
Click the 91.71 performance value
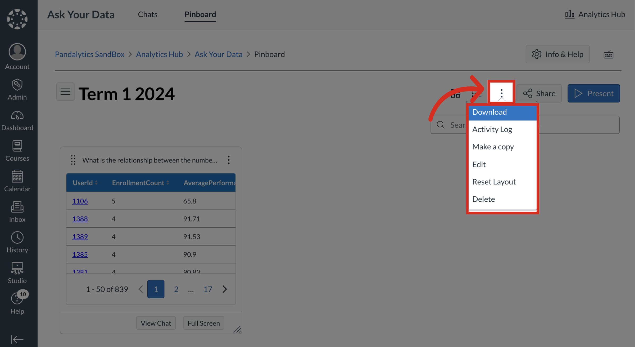tap(192, 219)
